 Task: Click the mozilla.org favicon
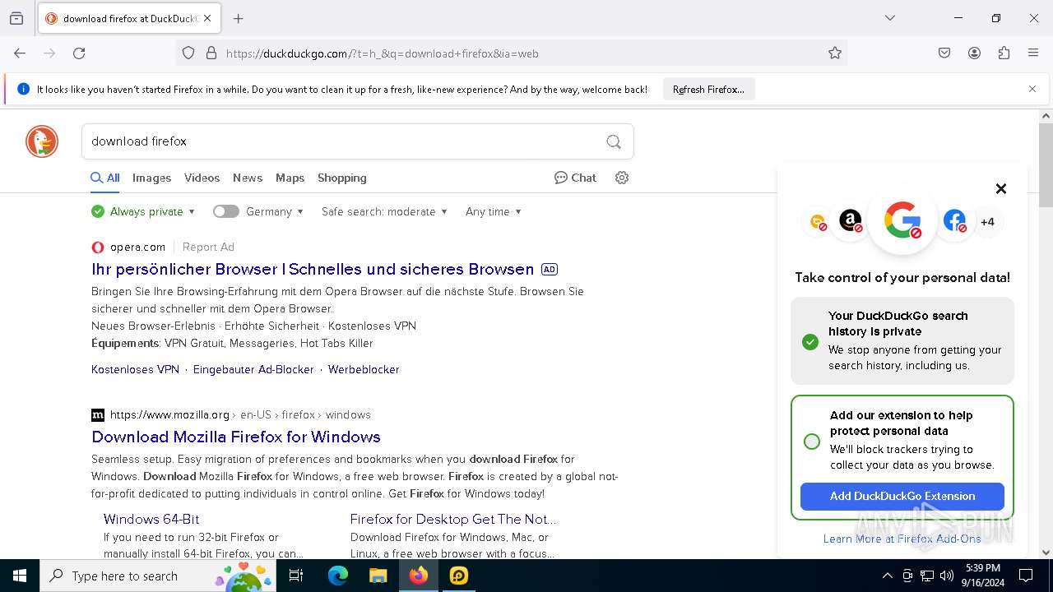point(98,414)
